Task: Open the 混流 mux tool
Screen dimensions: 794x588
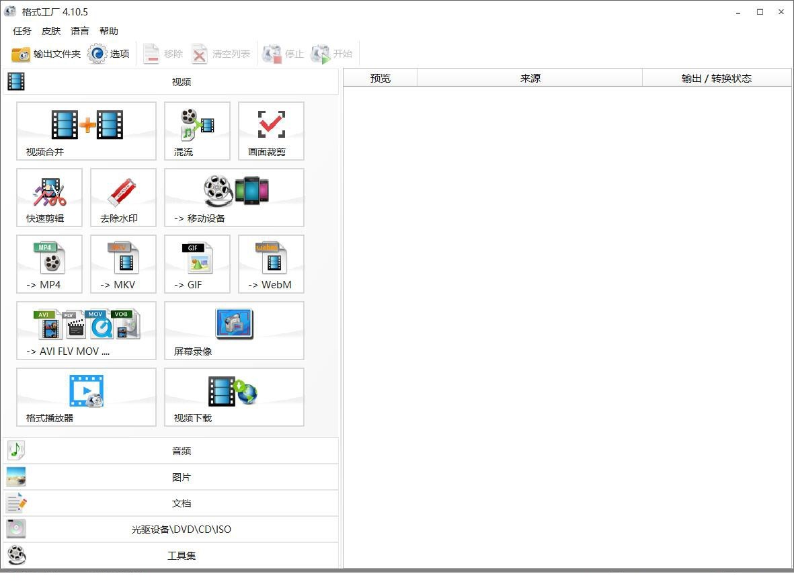Action: point(197,131)
